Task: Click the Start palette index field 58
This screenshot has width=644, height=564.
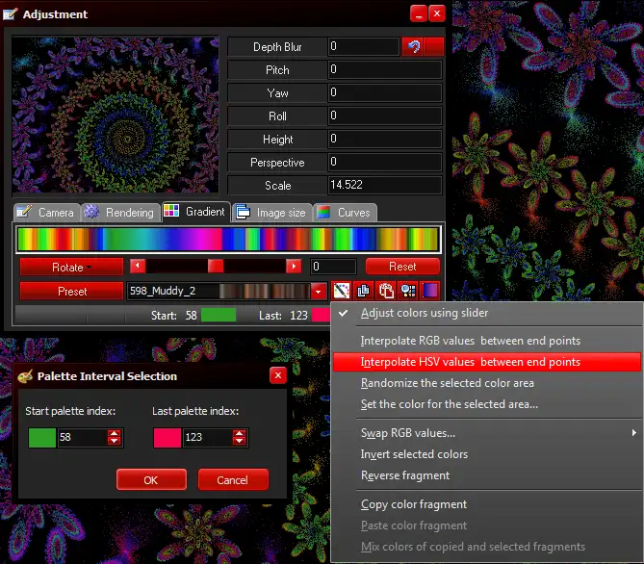Action: (x=83, y=438)
